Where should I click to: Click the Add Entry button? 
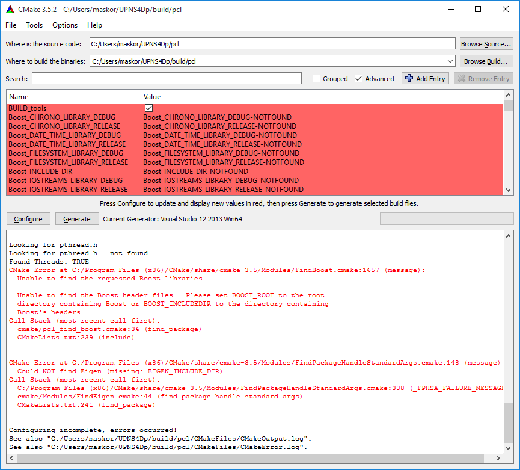pos(425,79)
